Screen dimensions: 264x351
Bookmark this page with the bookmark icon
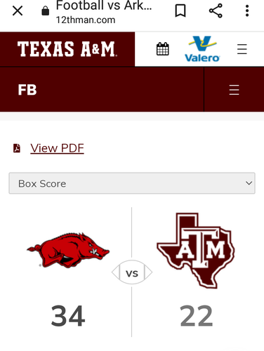180,11
